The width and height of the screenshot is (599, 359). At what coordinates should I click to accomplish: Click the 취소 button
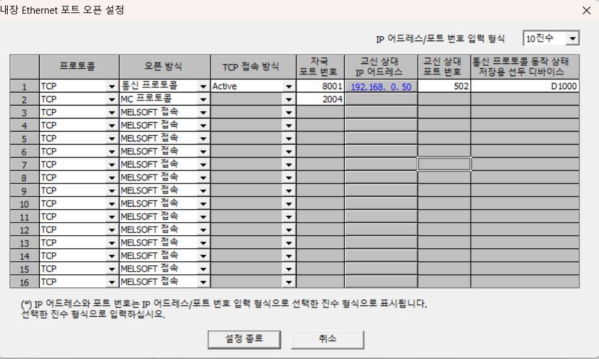327,339
